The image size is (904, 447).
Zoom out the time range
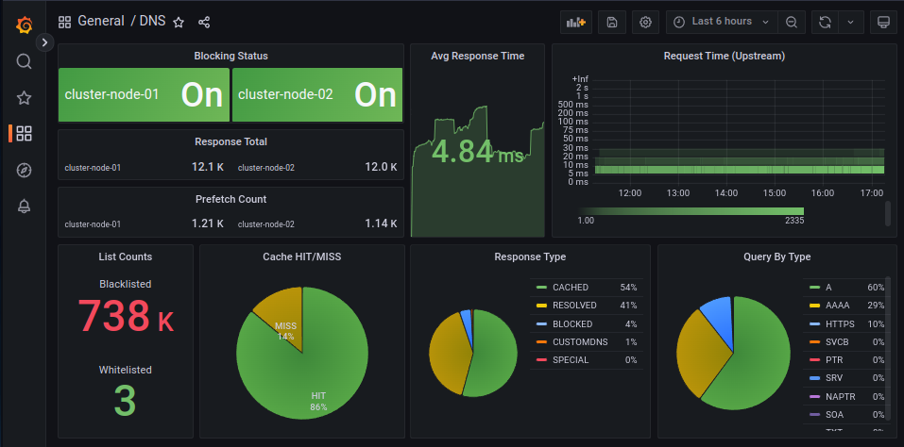click(792, 22)
